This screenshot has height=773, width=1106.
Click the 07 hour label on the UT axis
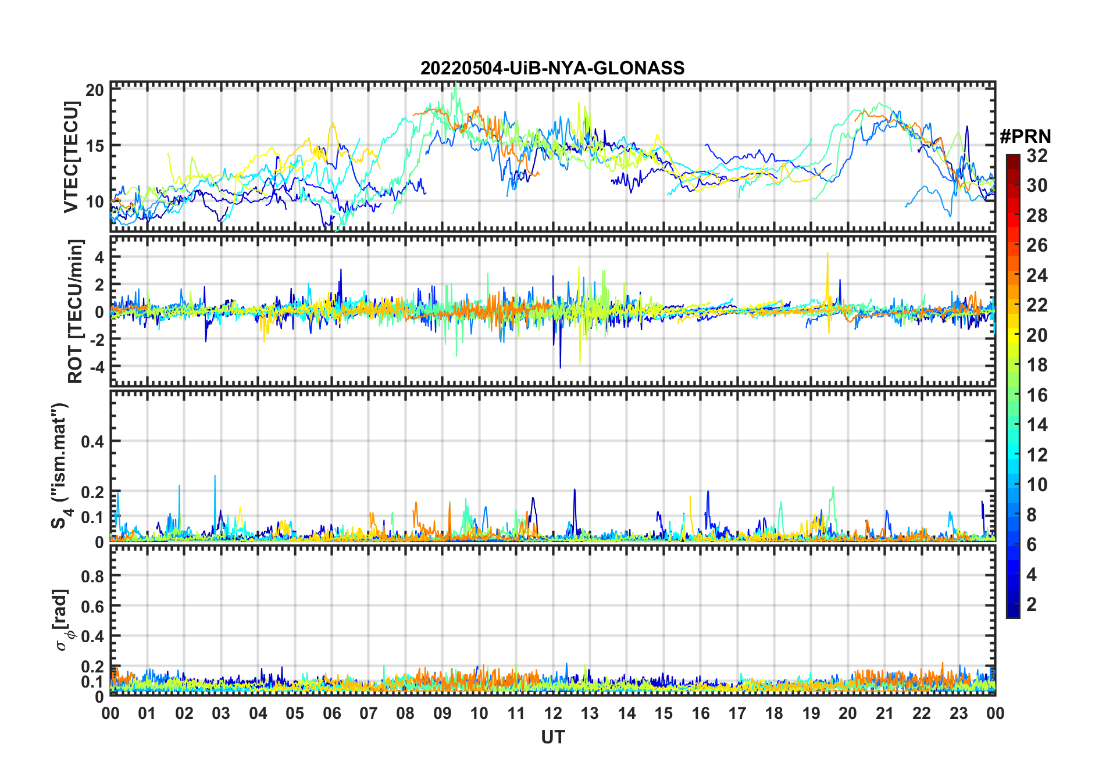point(369,713)
